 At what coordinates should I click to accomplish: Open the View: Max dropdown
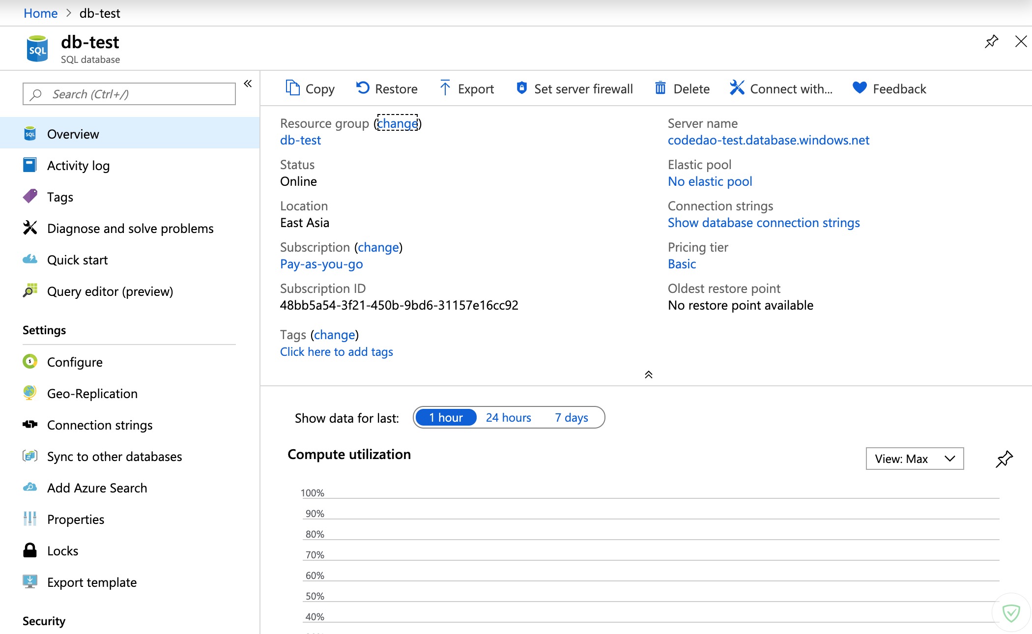pos(914,459)
